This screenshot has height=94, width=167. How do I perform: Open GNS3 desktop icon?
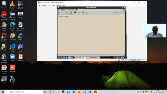[21, 37]
